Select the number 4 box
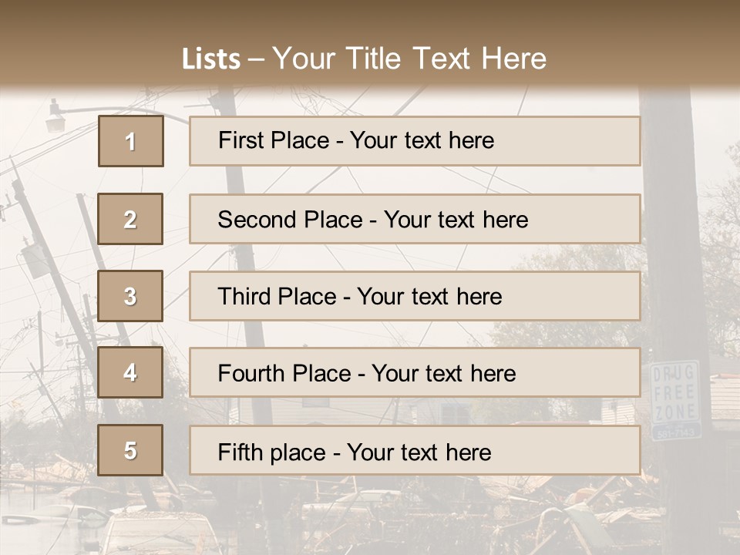Image resolution: width=740 pixels, height=555 pixels. 130,372
